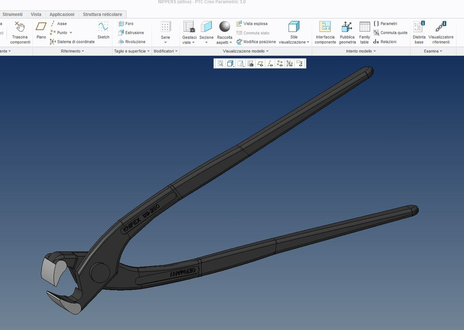The width and height of the screenshot is (464, 330).
Task: Open Distinta base
Action: 419,32
